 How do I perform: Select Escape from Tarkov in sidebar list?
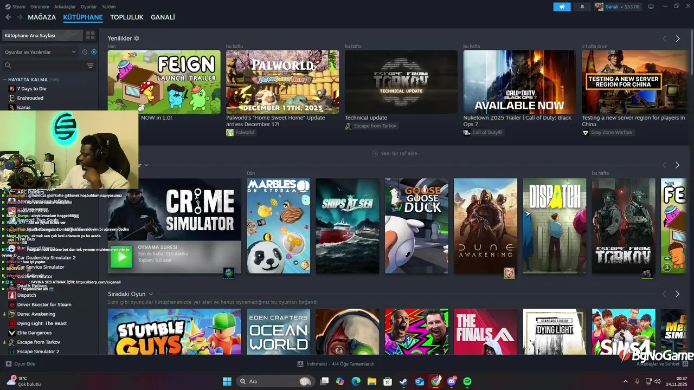(38, 342)
